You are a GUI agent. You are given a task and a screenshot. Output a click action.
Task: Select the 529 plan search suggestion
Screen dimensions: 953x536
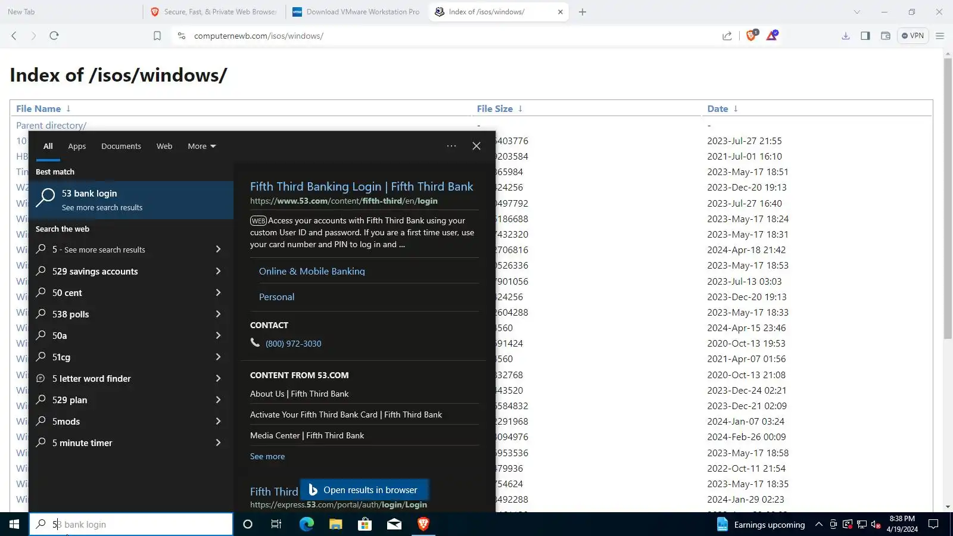[x=131, y=400]
